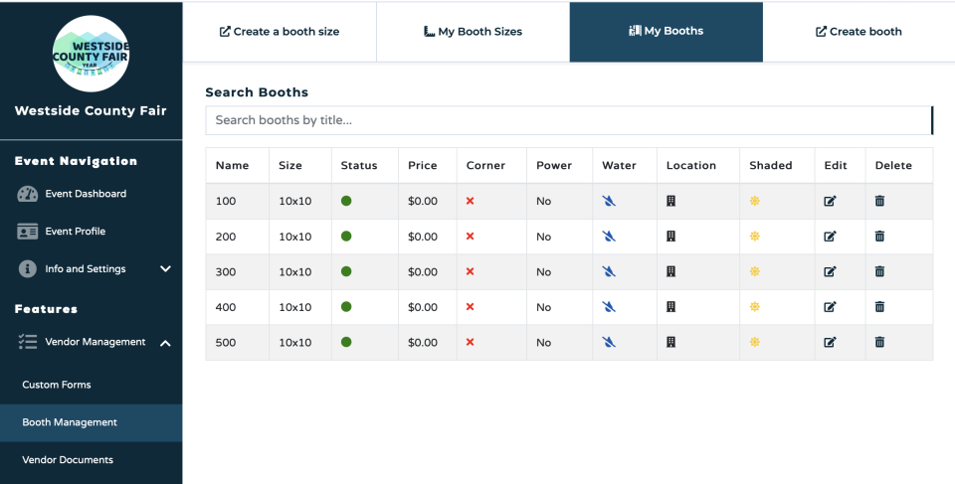
Task: Click the shaded sun icon for booth 500
Action: pyautogui.click(x=755, y=342)
